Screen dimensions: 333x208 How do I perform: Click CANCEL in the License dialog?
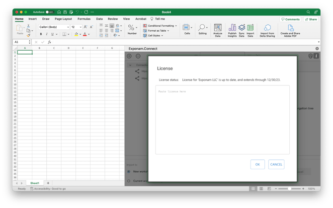pos(276,164)
